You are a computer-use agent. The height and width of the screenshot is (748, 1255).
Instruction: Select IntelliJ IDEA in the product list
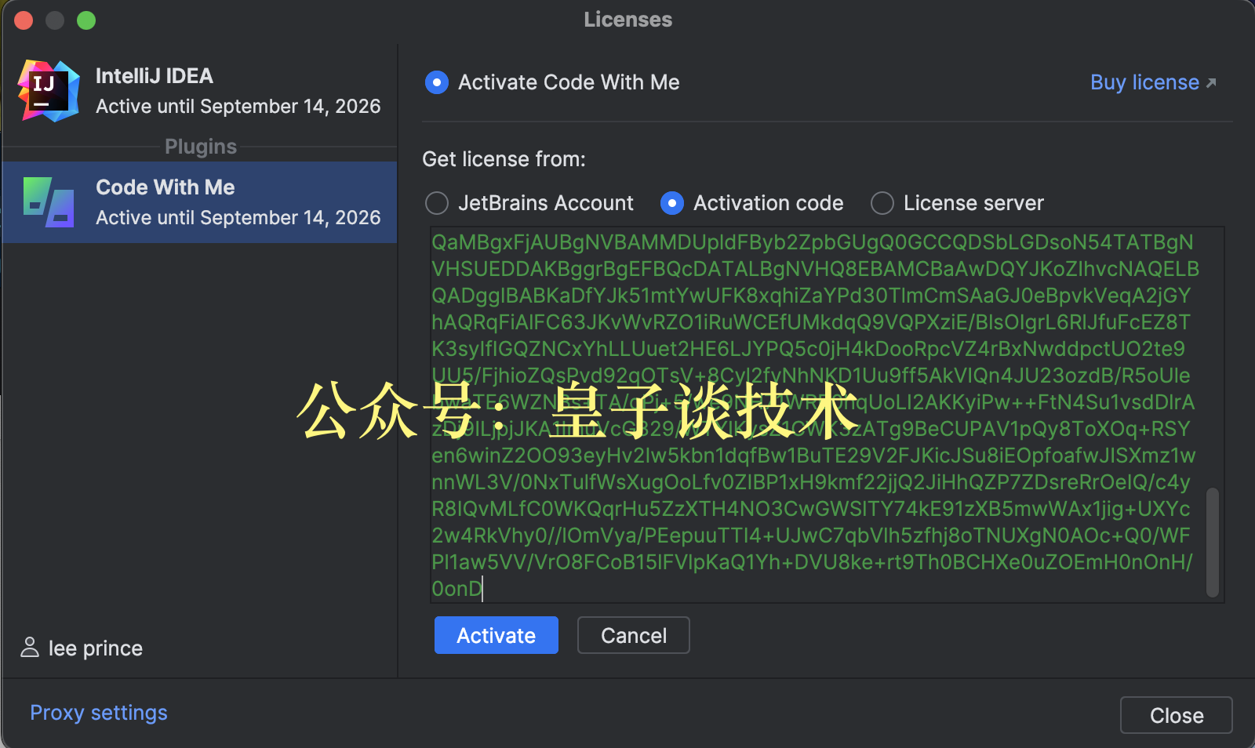[200, 91]
